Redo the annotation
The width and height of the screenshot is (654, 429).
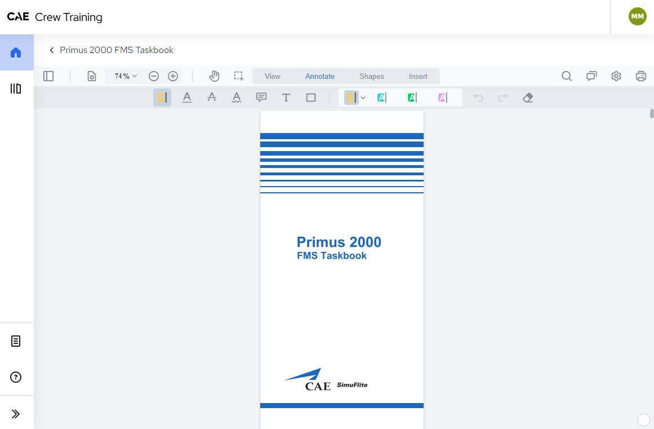coord(503,98)
